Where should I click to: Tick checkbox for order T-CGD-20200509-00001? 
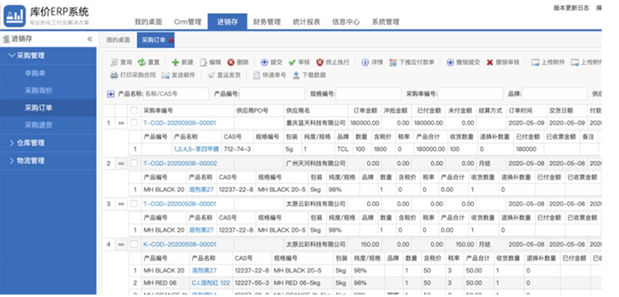[135, 123]
